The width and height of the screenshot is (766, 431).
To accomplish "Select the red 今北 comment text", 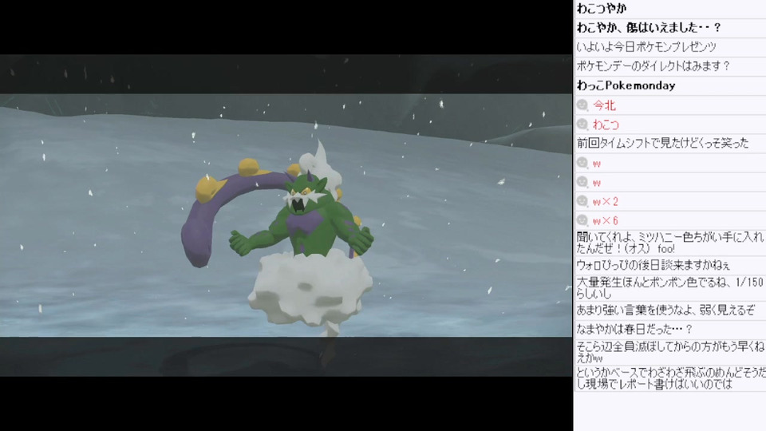I will click(604, 105).
